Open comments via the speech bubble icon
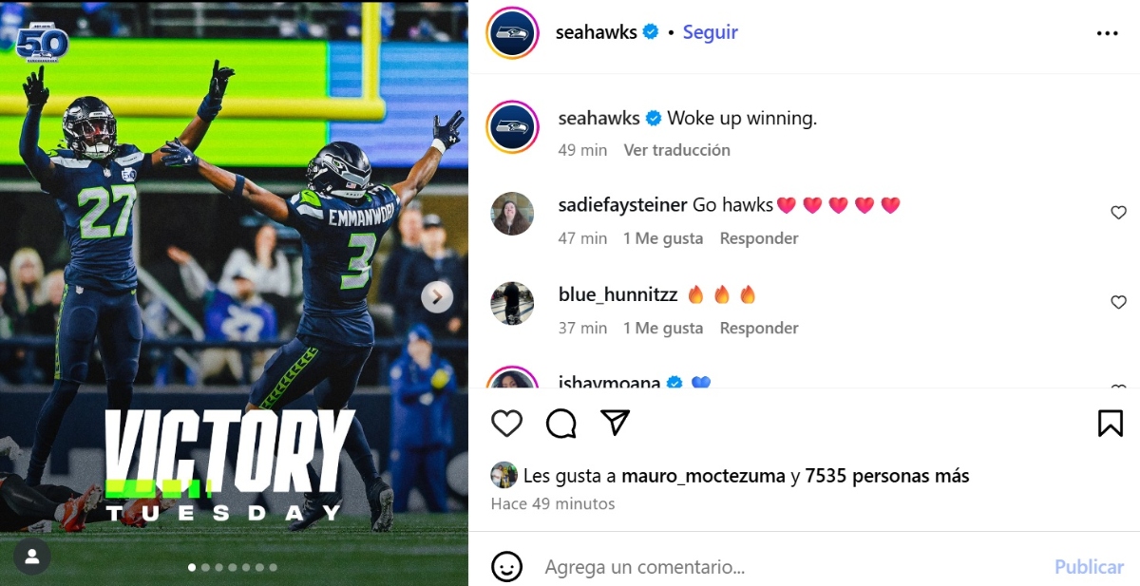 coord(561,423)
